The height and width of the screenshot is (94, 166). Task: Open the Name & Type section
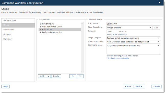coord(18,20)
